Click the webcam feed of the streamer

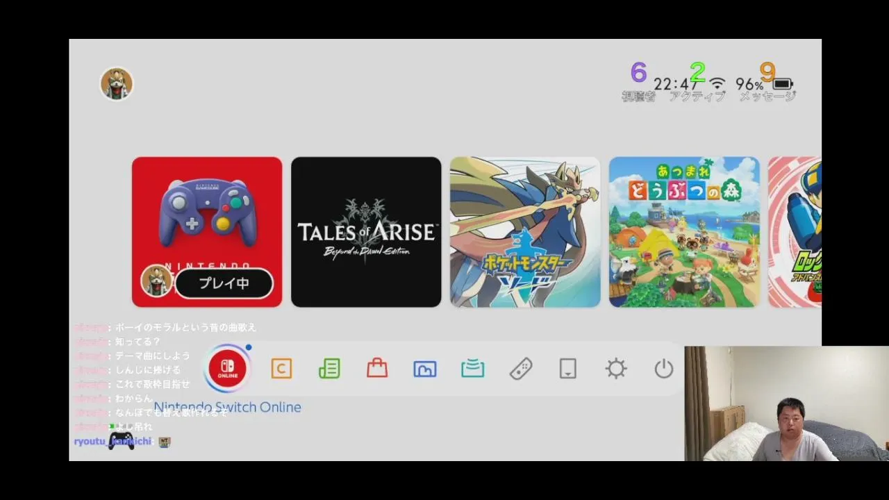click(787, 403)
